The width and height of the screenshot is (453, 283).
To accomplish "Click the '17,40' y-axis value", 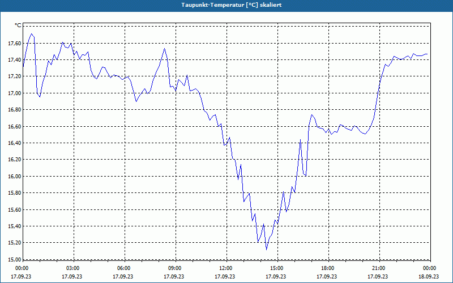I will 15,60.
